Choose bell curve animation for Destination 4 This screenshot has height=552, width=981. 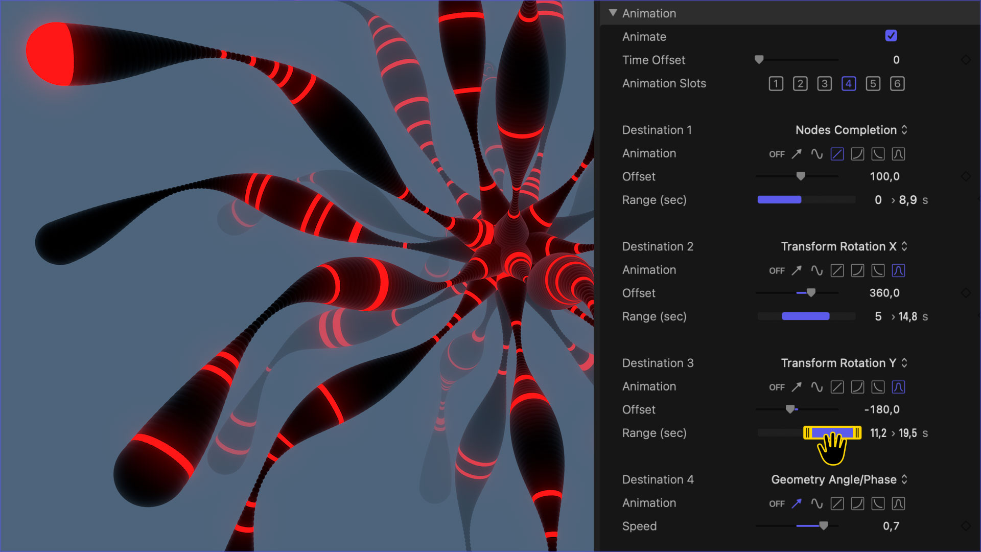click(x=898, y=503)
